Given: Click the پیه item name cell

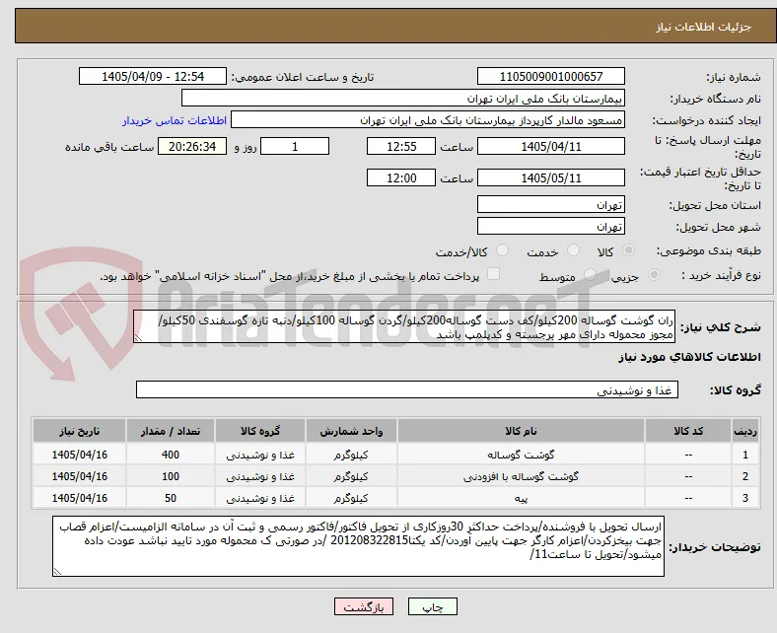Looking at the screenshot, I should pos(521,498).
